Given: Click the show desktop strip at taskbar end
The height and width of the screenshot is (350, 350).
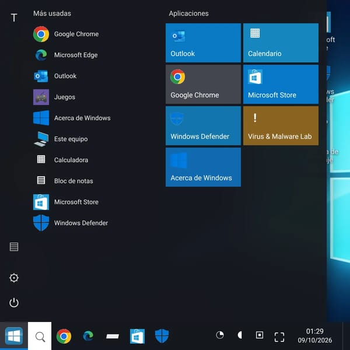Looking at the screenshot, I should [x=346, y=336].
